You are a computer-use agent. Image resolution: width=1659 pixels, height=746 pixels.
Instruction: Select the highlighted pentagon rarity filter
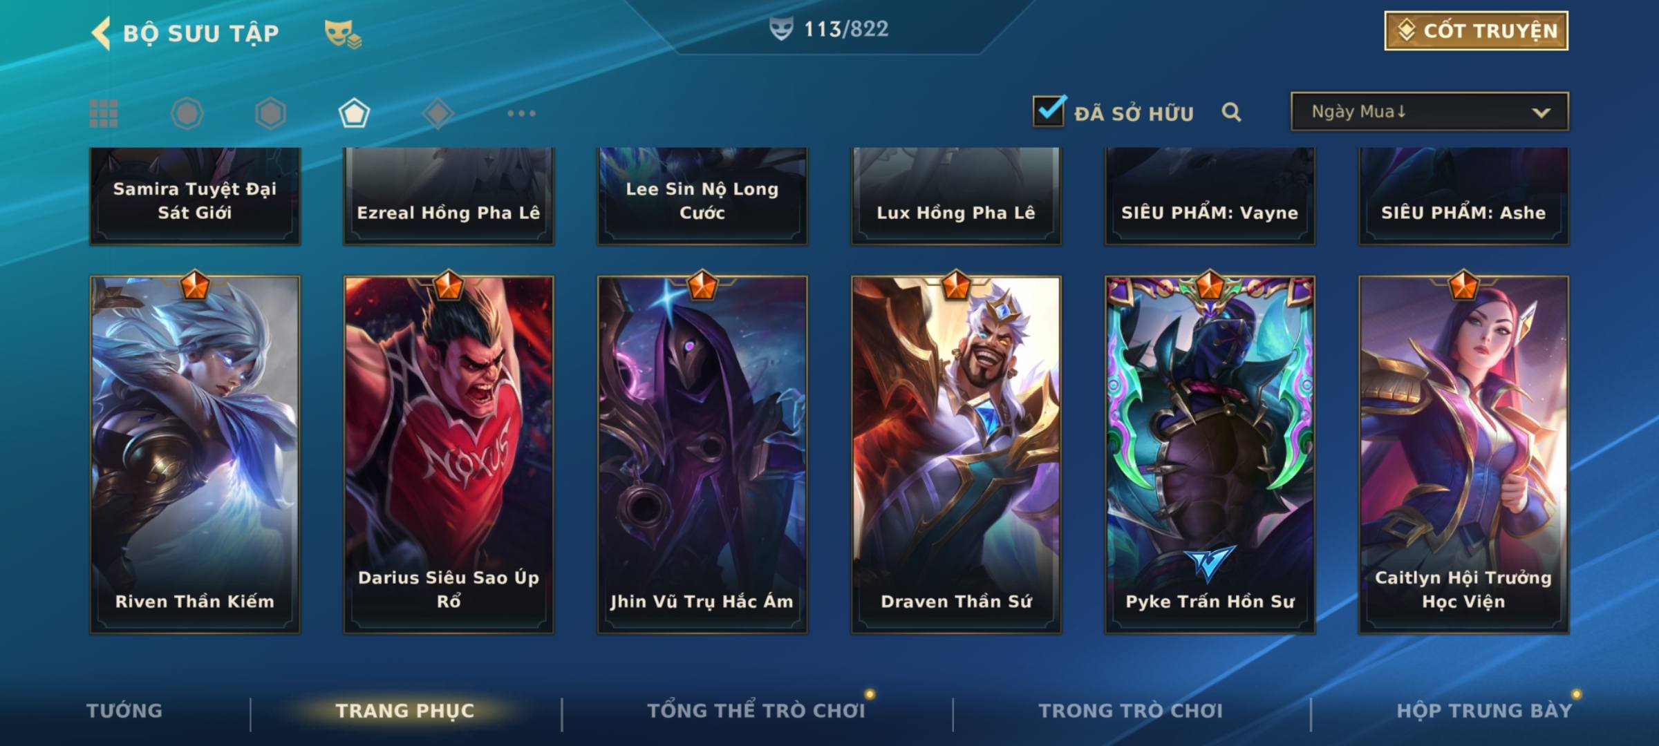pyautogui.click(x=354, y=113)
